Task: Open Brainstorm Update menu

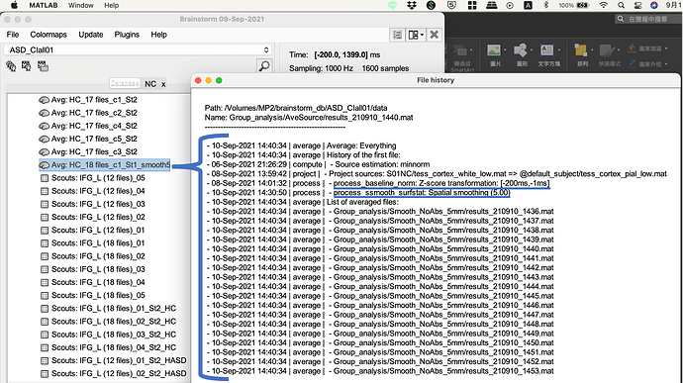Action: 91,35
